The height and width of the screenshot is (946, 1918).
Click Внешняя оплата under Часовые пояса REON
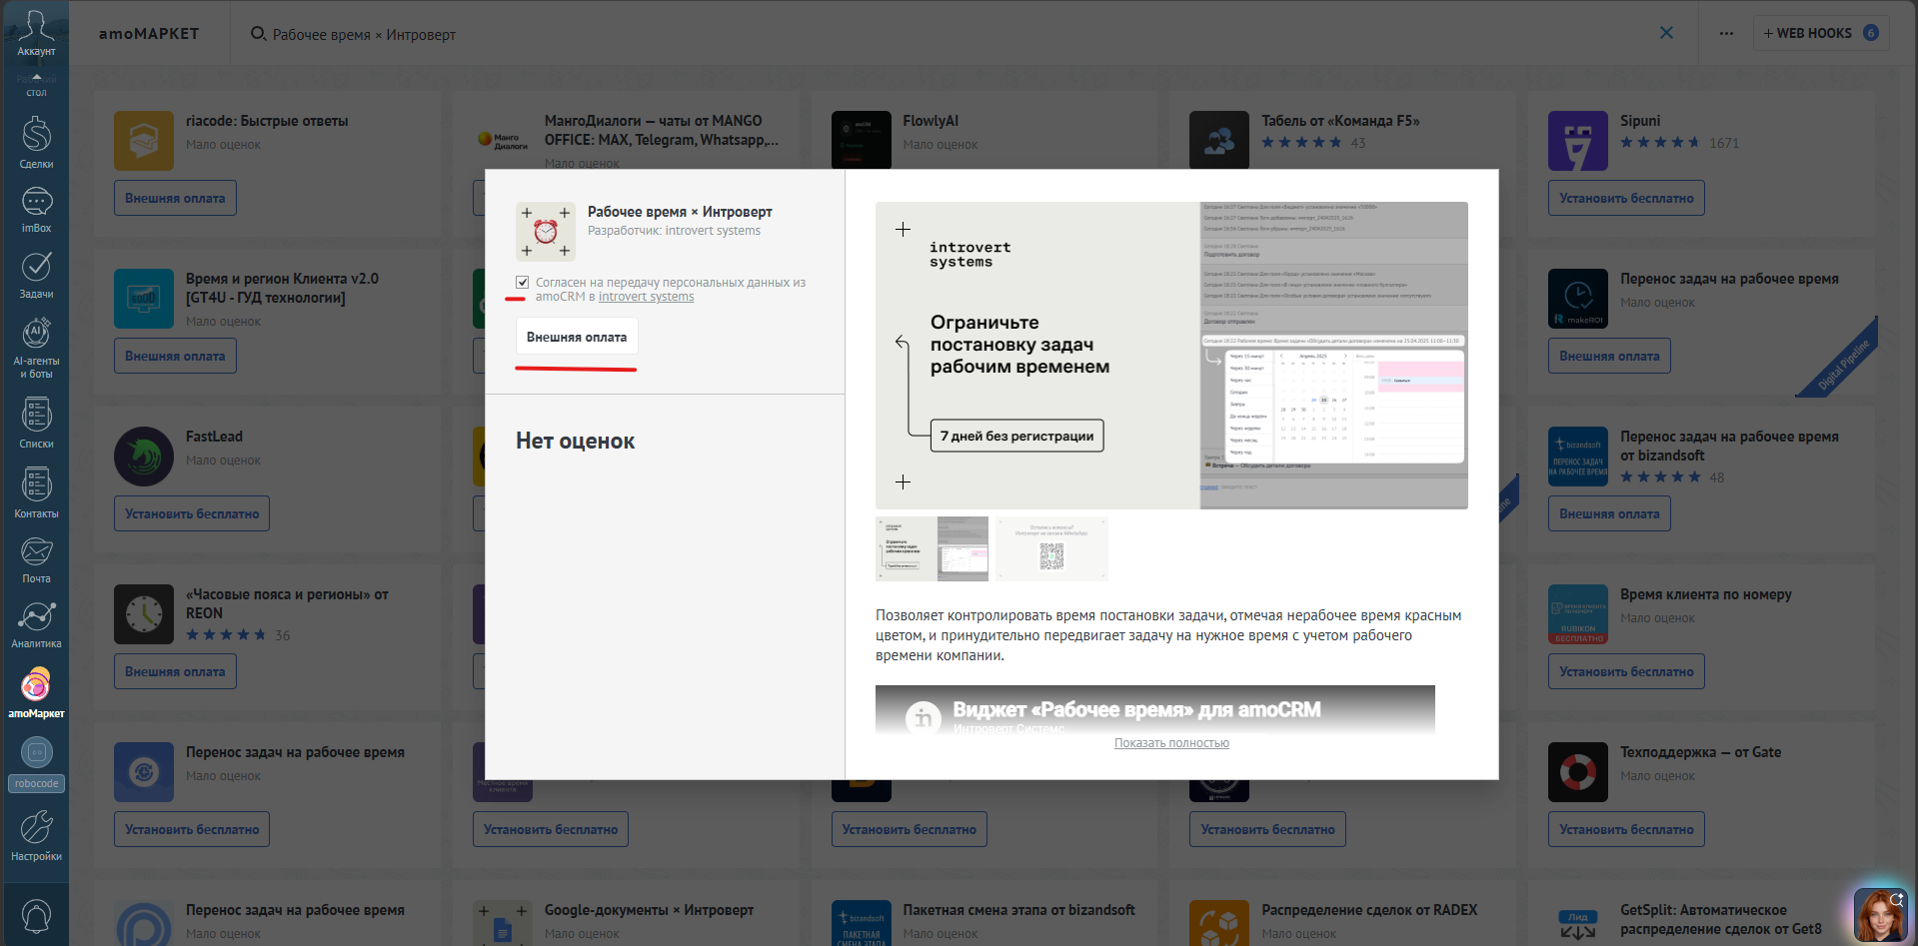175,671
